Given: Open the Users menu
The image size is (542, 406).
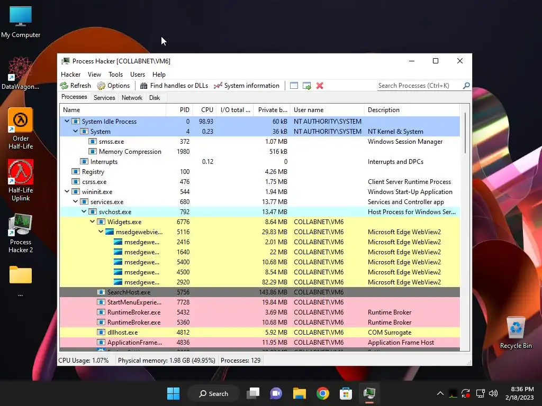Looking at the screenshot, I should pyautogui.click(x=138, y=74).
